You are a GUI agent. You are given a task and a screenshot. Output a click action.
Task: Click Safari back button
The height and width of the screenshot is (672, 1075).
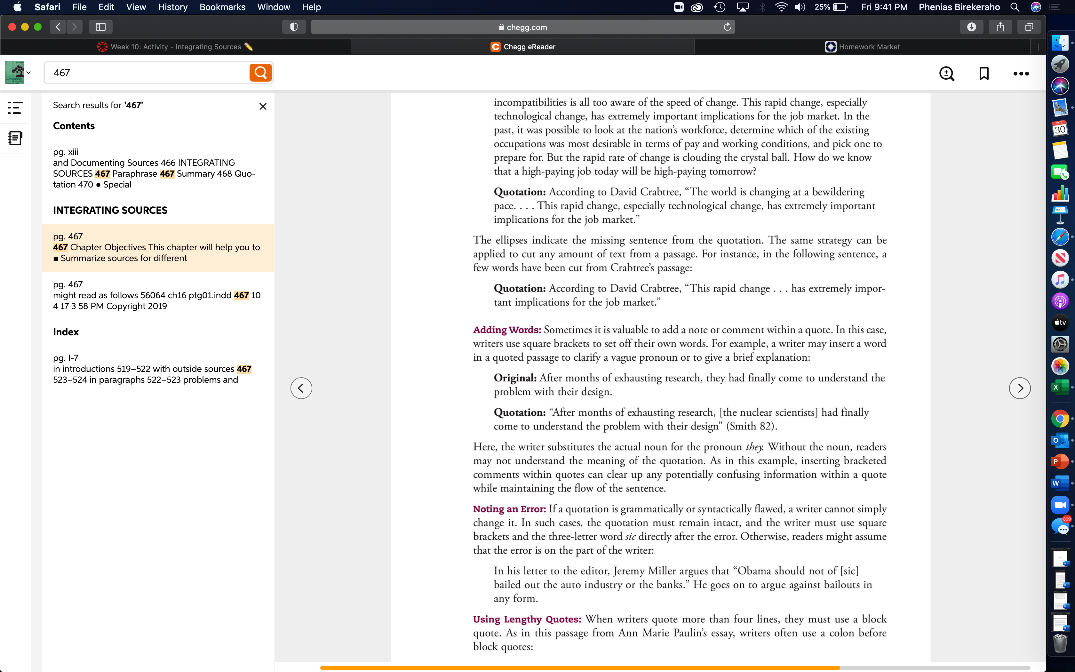[58, 27]
